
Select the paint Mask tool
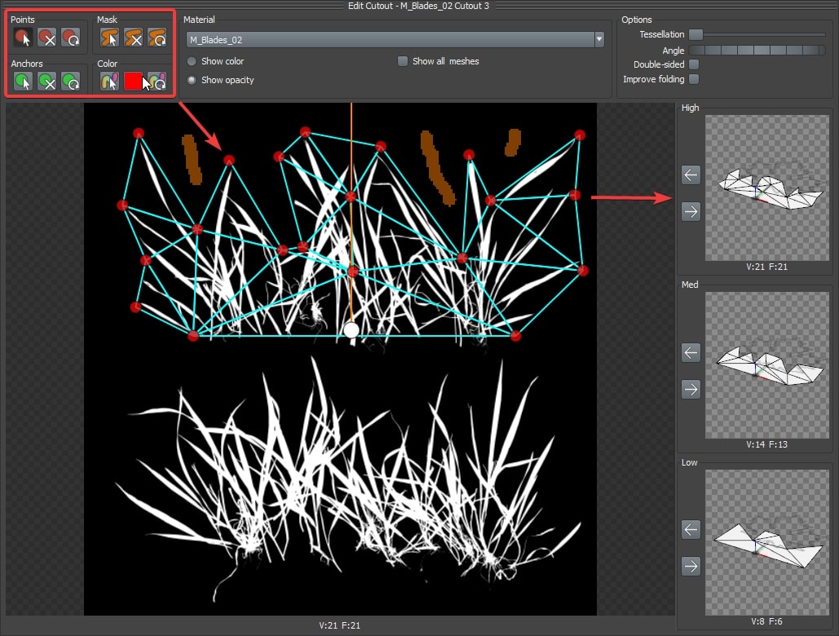click(x=110, y=38)
